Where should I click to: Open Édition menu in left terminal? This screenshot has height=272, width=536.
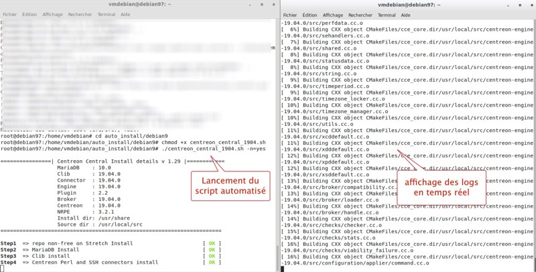point(29,14)
